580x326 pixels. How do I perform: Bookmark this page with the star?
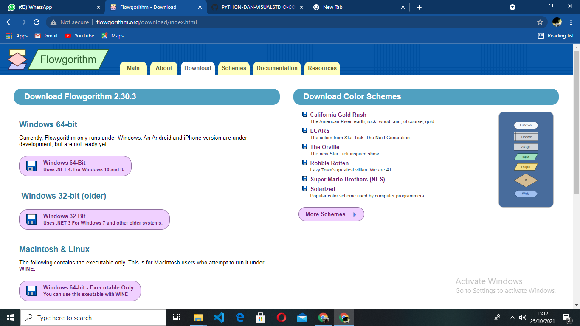540,22
